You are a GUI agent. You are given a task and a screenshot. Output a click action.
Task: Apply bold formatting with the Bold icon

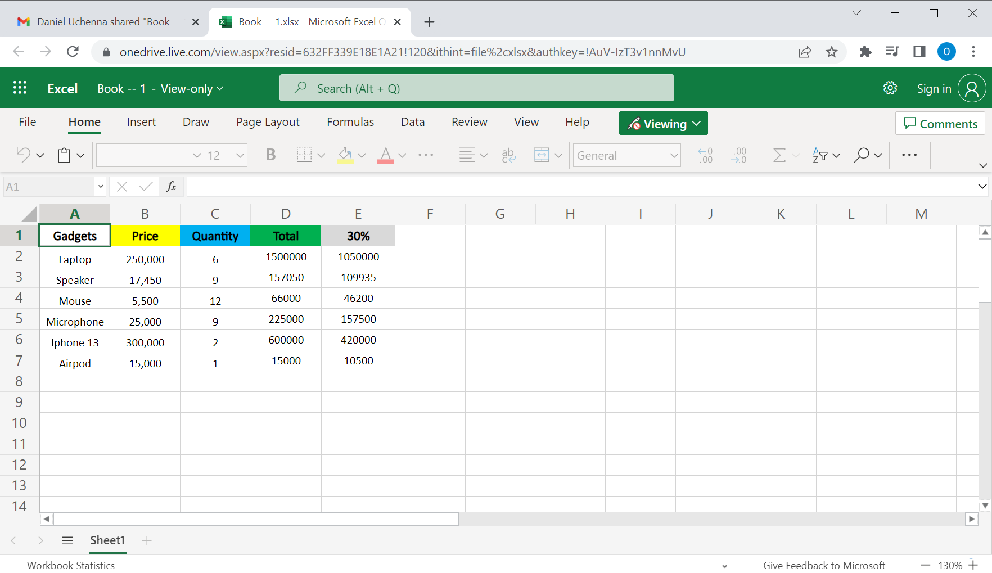pyautogui.click(x=270, y=155)
